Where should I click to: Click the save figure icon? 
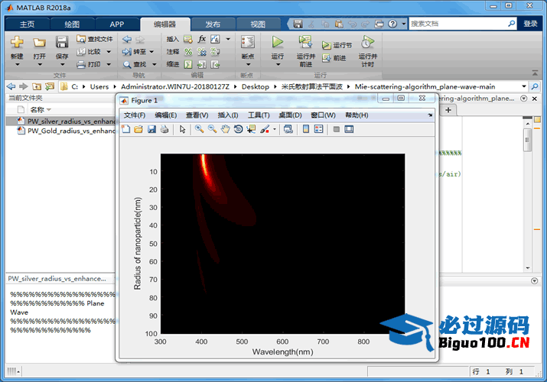pyautogui.click(x=151, y=129)
